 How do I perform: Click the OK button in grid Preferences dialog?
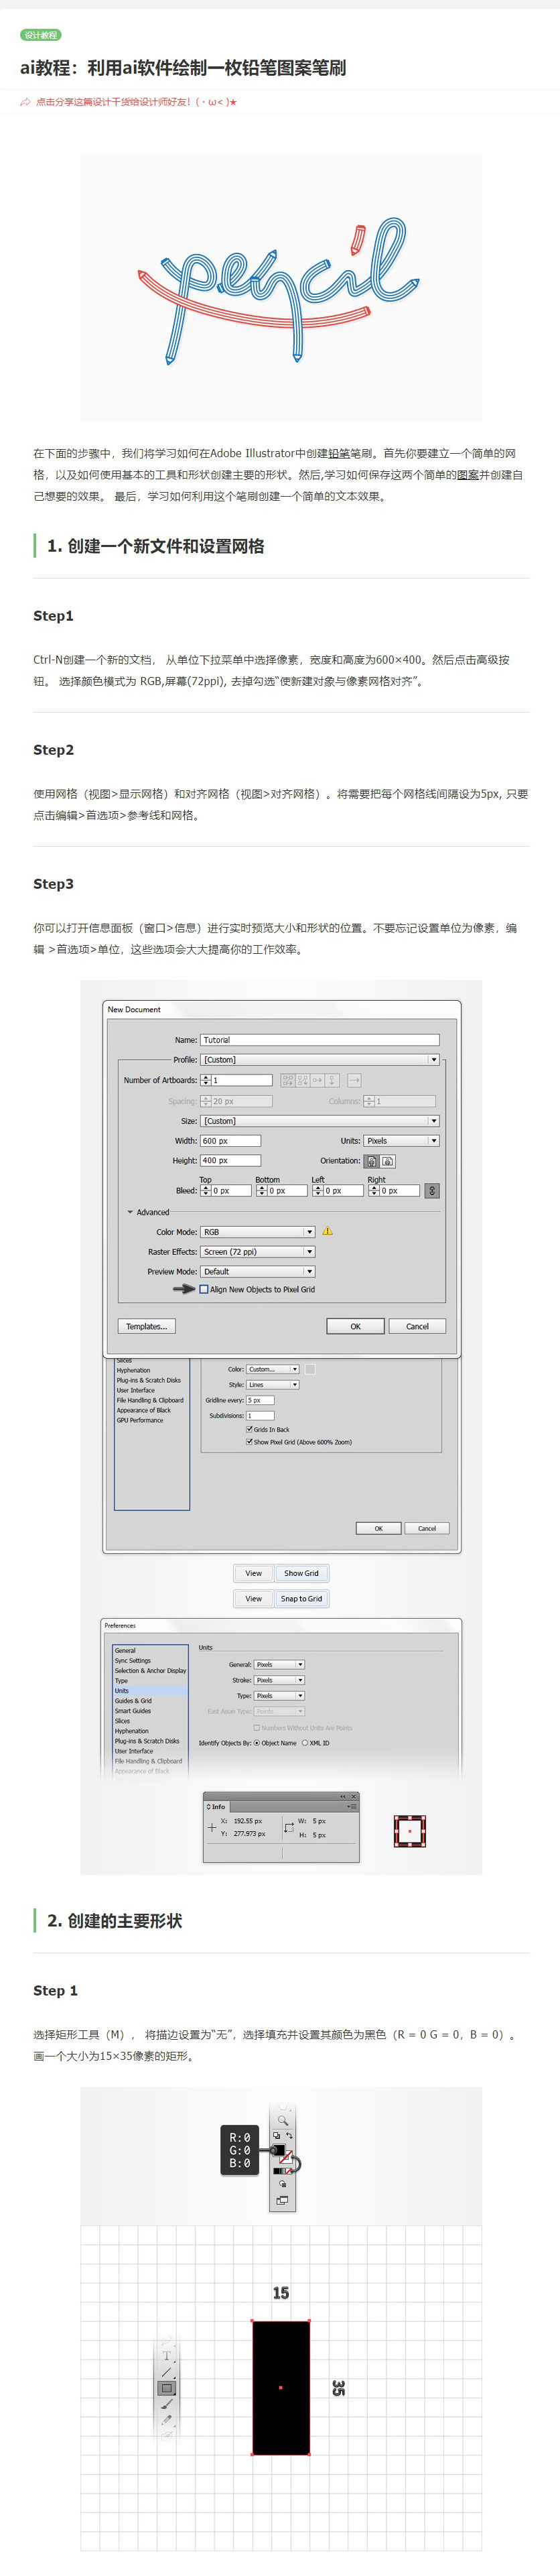(378, 1528)
